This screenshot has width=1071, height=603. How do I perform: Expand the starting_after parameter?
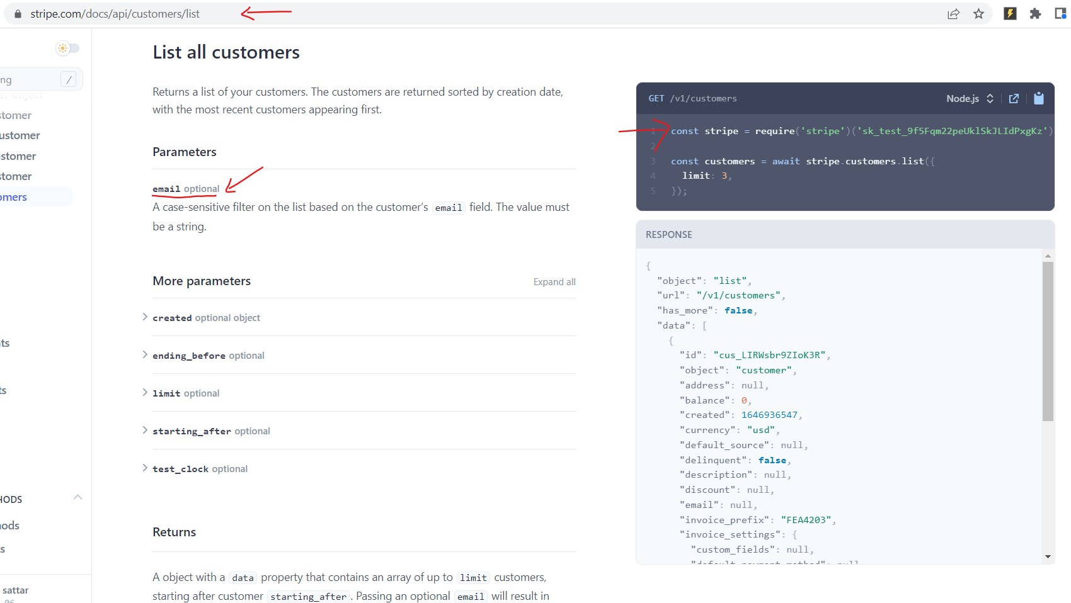tap(359, 431)
